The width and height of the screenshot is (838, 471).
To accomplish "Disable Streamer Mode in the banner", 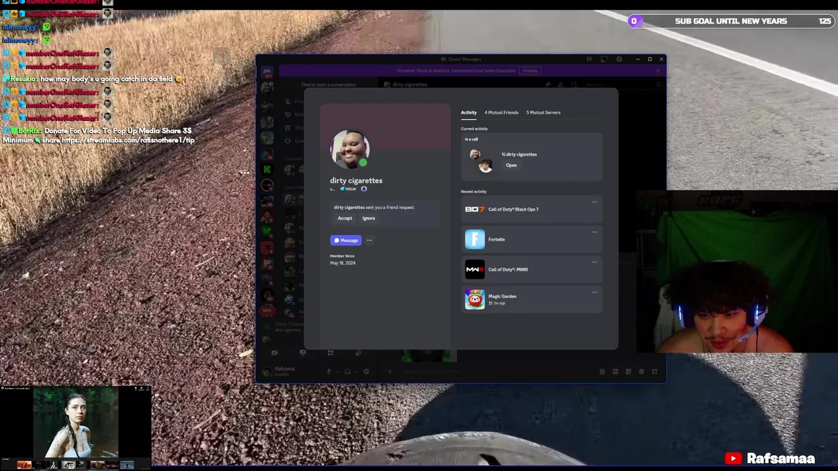I will click(530, 71).
